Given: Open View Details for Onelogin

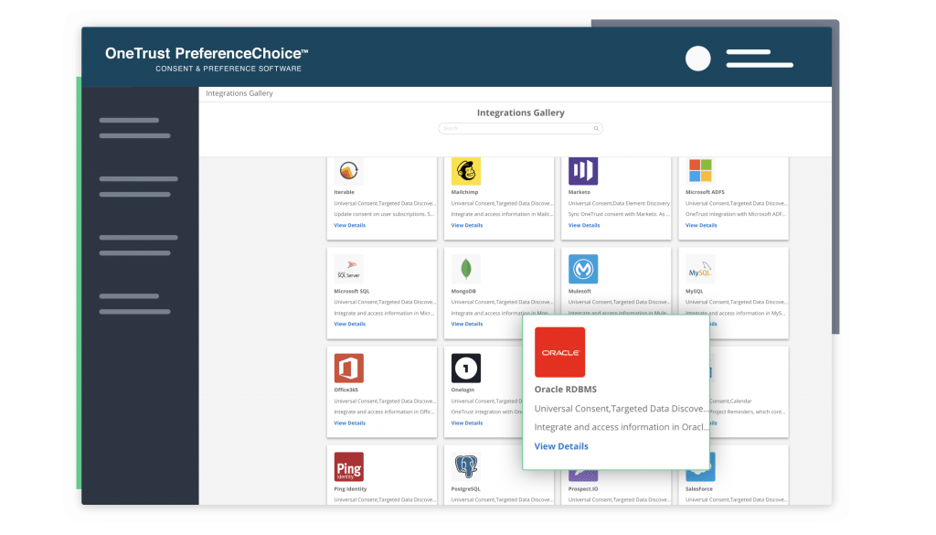Looking at the screenshot, I should click(467, 423).
